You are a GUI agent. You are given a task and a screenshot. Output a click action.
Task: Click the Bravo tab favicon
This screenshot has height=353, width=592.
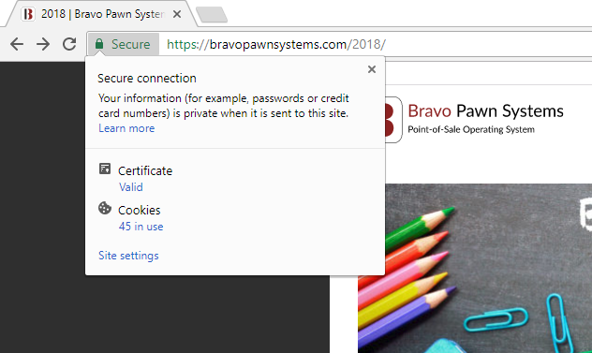click(28, 14)
